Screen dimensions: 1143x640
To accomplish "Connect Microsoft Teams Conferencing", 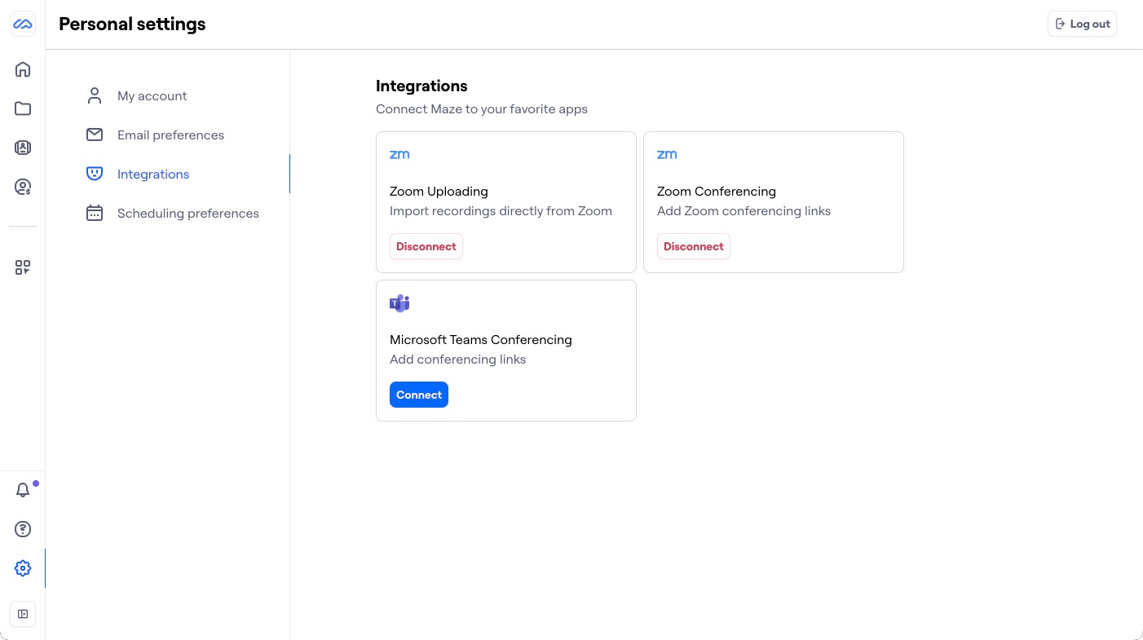I will [x=419, y=395].
